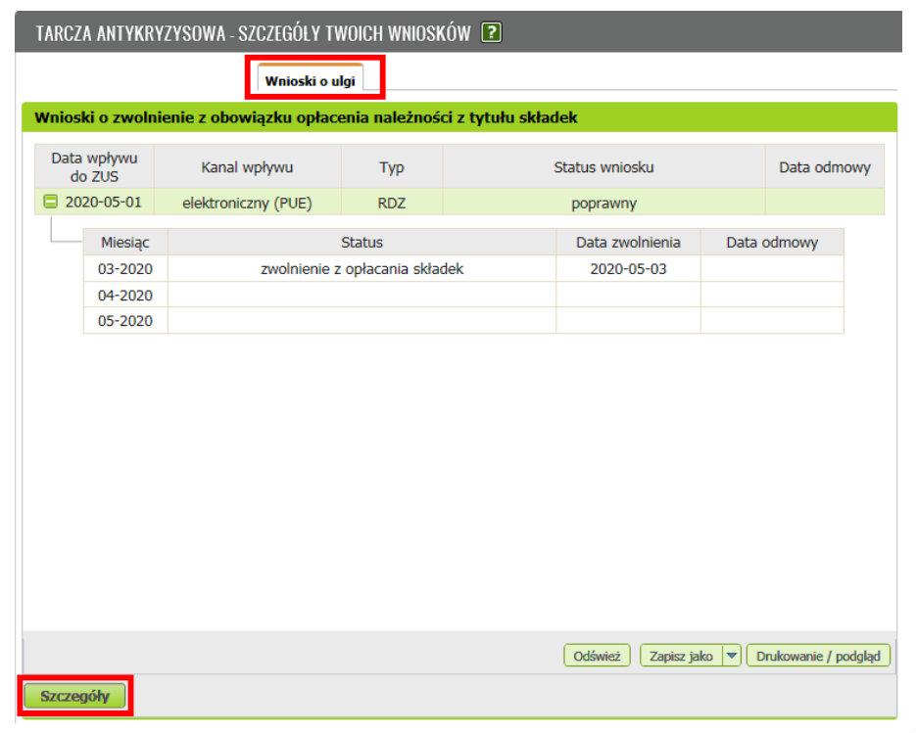The width and height of the screenshot is (916, 733).
Task: Click the Kanał wpływu column header
Action: pos(247,167)
